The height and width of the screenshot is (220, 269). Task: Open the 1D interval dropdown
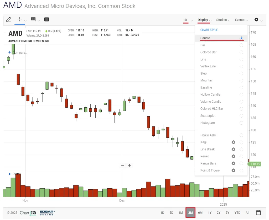coord(188,20)
